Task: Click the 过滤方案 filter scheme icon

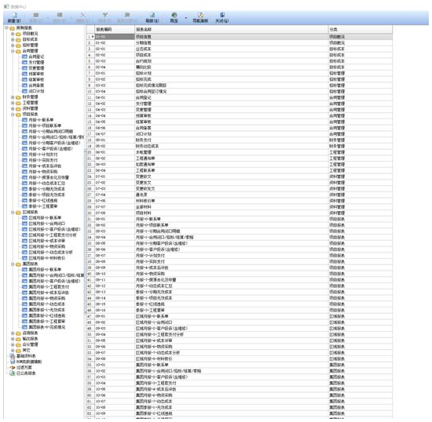Action: (13, 368)
